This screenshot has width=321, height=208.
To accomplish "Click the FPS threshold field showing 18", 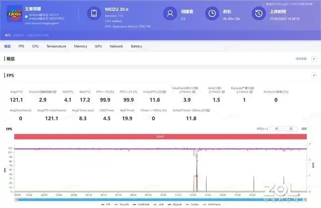I will tap(276, 129).
